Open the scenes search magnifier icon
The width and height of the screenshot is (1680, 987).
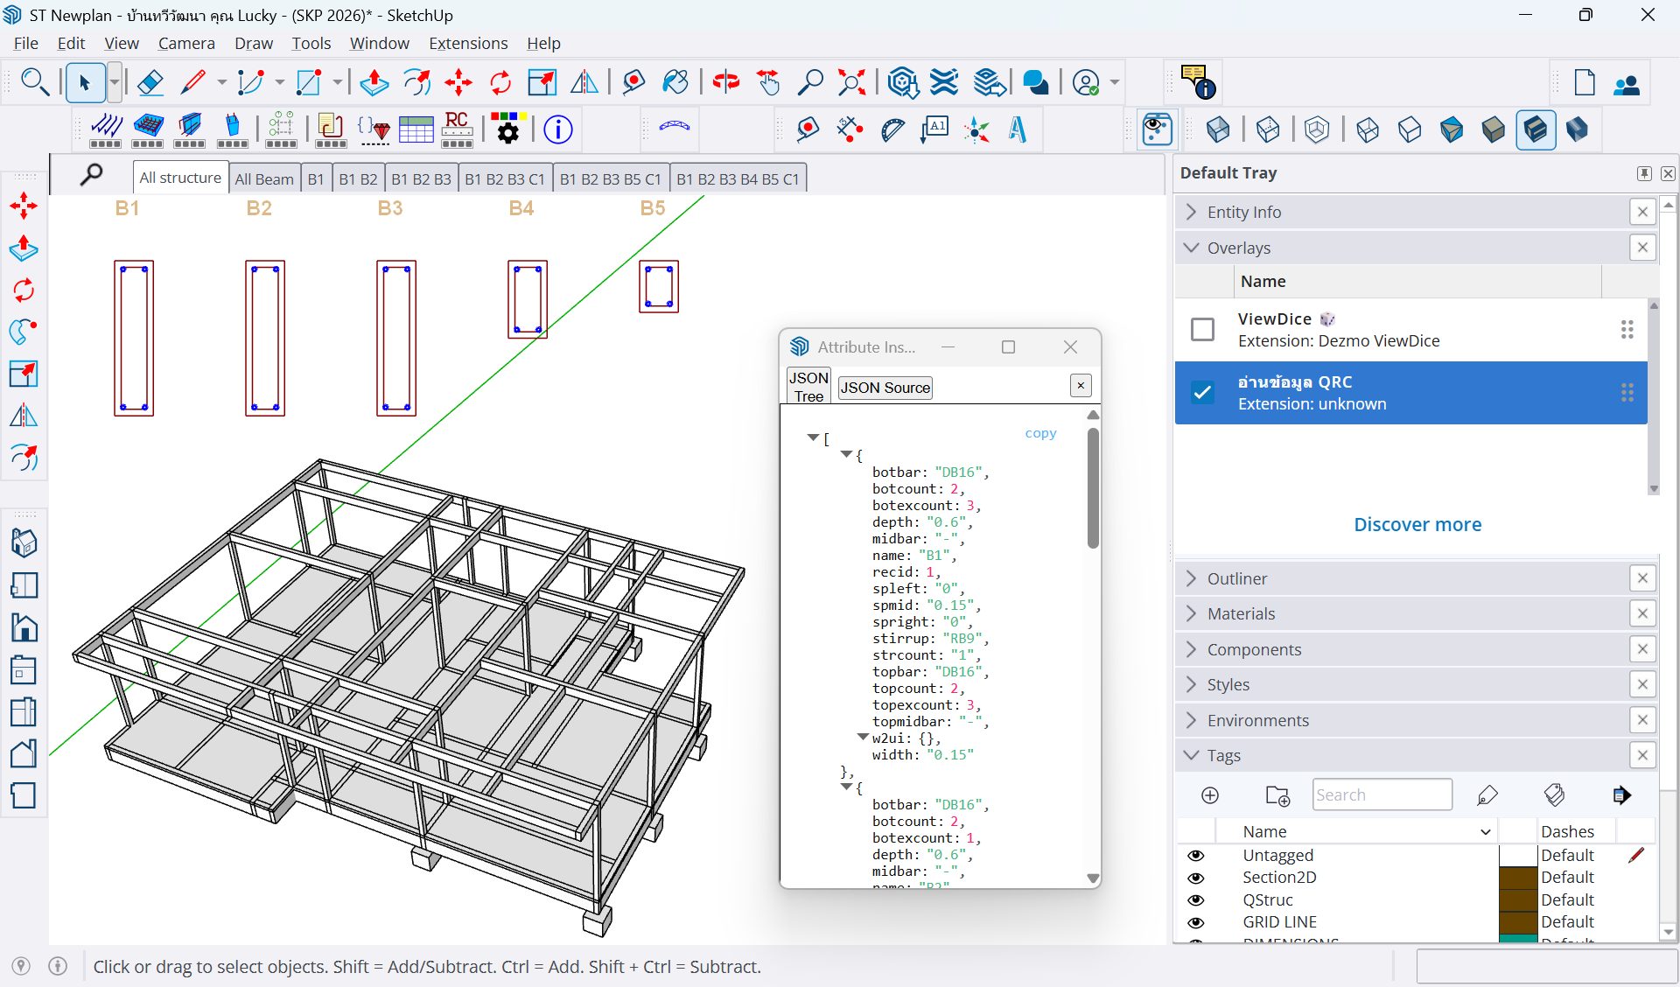point(91,175)
